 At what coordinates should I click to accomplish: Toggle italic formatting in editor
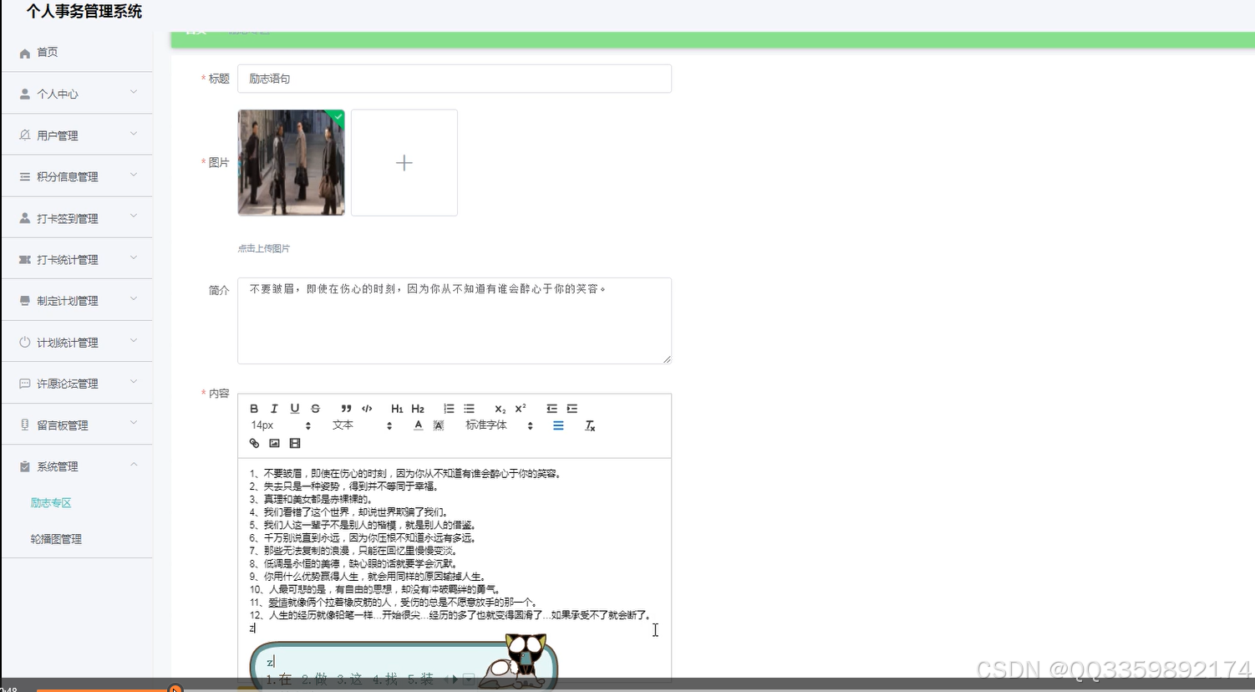274,409
